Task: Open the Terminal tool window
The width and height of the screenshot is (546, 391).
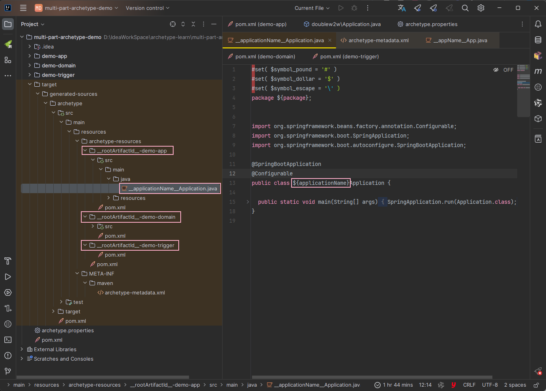Action: [8, 340]
